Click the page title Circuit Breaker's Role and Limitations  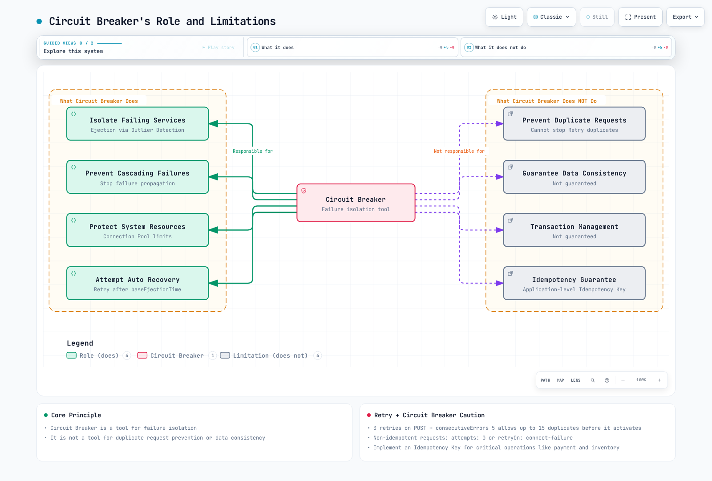(162, 21)
